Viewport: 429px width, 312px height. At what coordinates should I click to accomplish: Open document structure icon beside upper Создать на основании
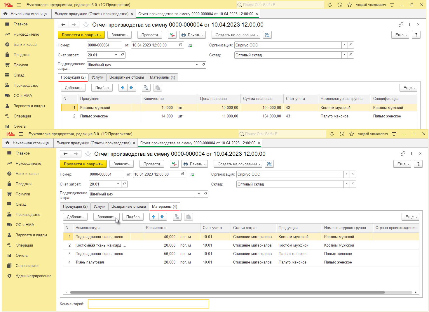pos(267,35)
